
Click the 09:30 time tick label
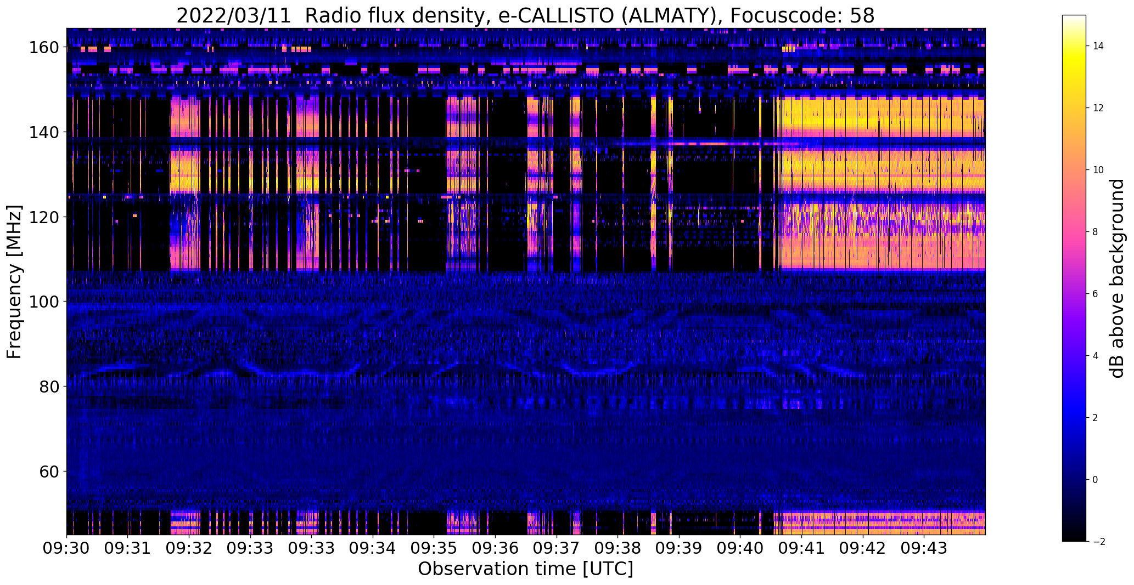click(66, 547)
